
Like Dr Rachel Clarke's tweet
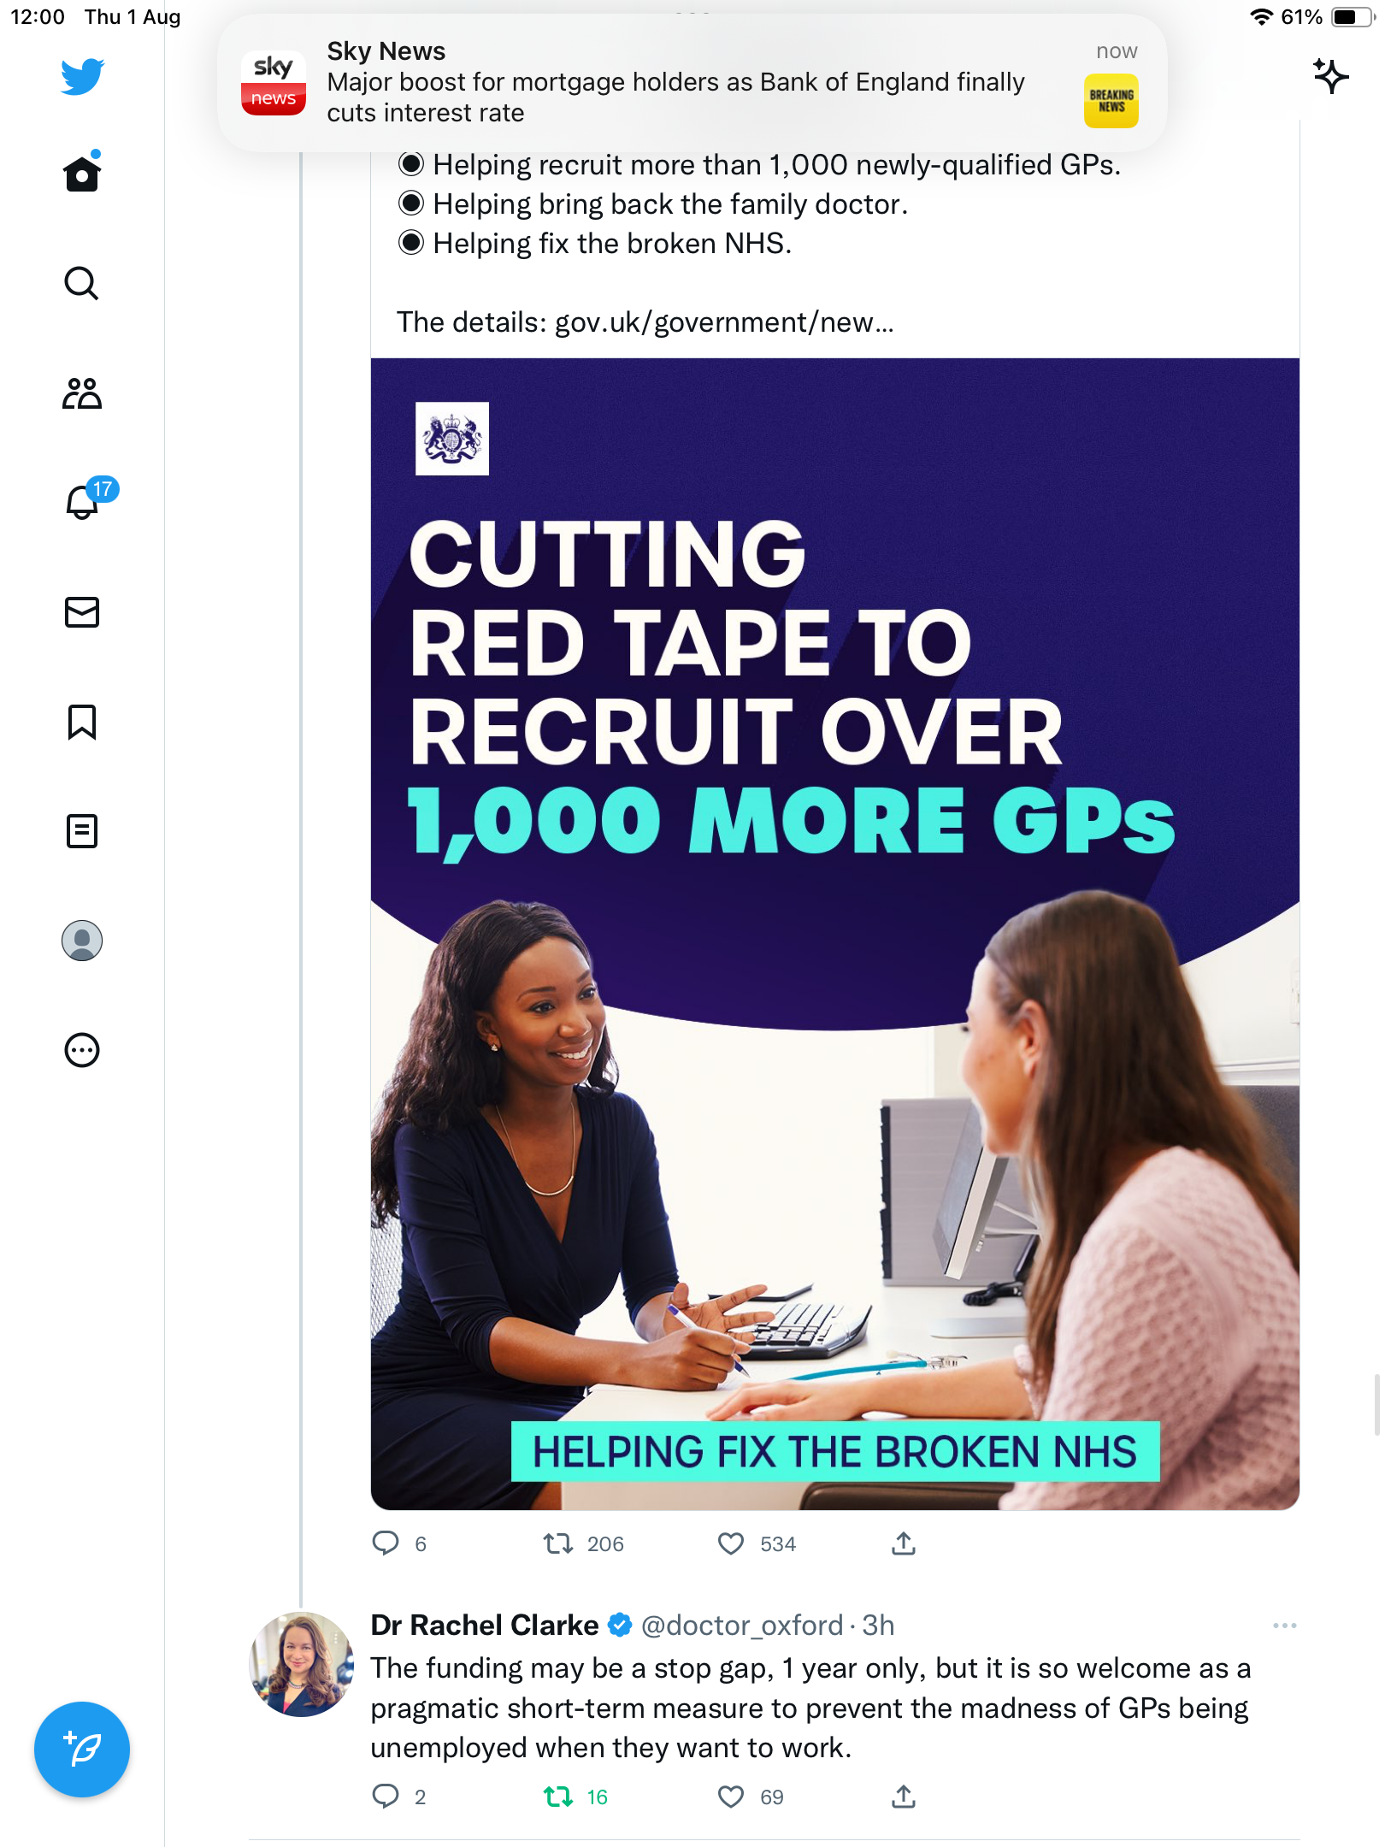(731, 1797)
